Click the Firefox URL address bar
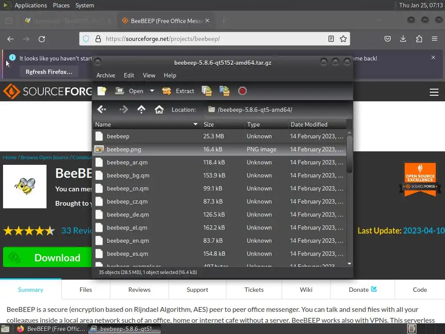 pyautogui.click(x=215, y=39)
